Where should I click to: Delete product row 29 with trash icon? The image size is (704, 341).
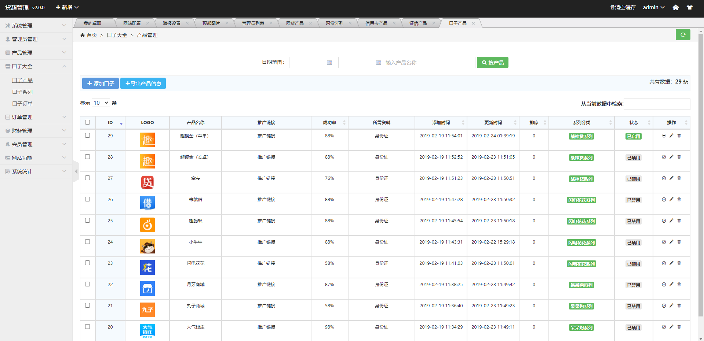pyautogui.click(x=679, y=136)
